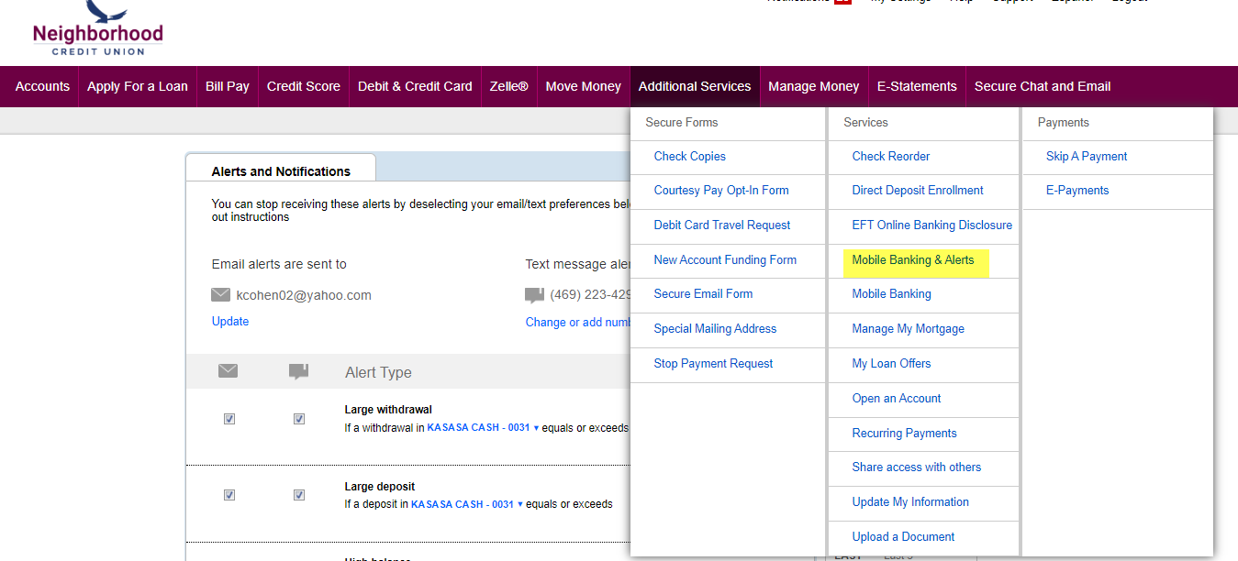Select Zelle in the navigation bar
The height and width of the screenshot is (561, 1238).
(x=509, y=86)
